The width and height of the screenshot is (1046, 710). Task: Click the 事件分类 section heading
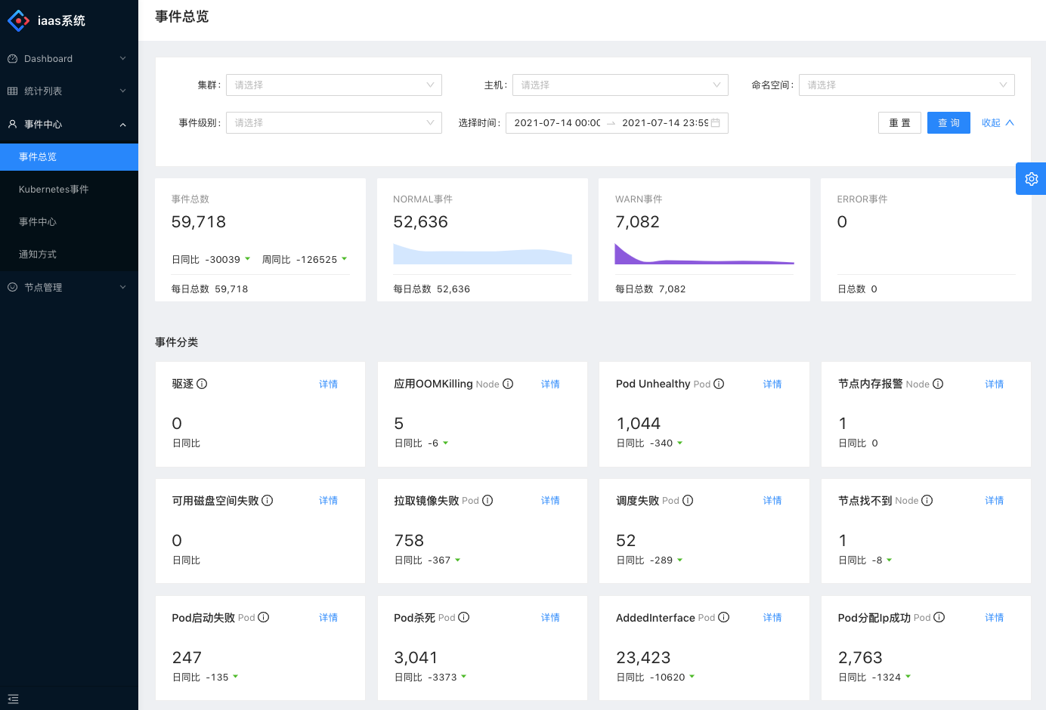pos(177,342)
